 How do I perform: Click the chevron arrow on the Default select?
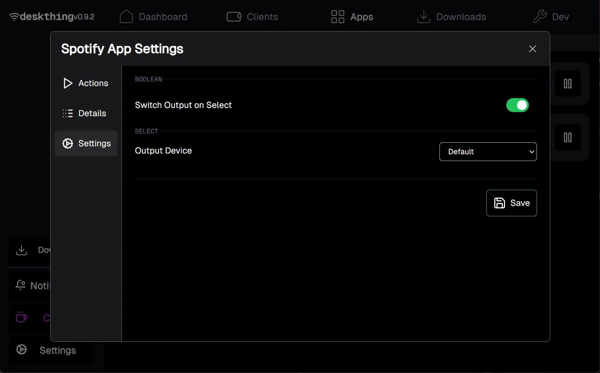point(532,152)
